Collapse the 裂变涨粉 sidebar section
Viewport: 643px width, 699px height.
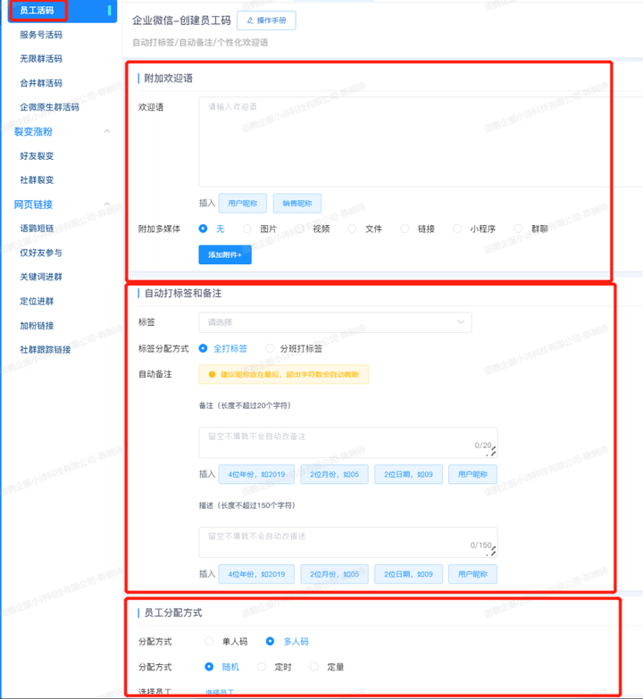click(107, 131)
